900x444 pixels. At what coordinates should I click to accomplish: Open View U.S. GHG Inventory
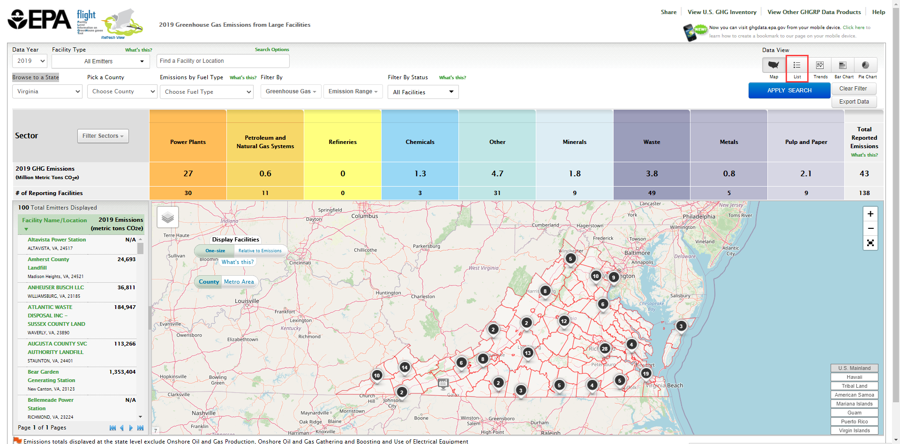(x=722, y=12)
